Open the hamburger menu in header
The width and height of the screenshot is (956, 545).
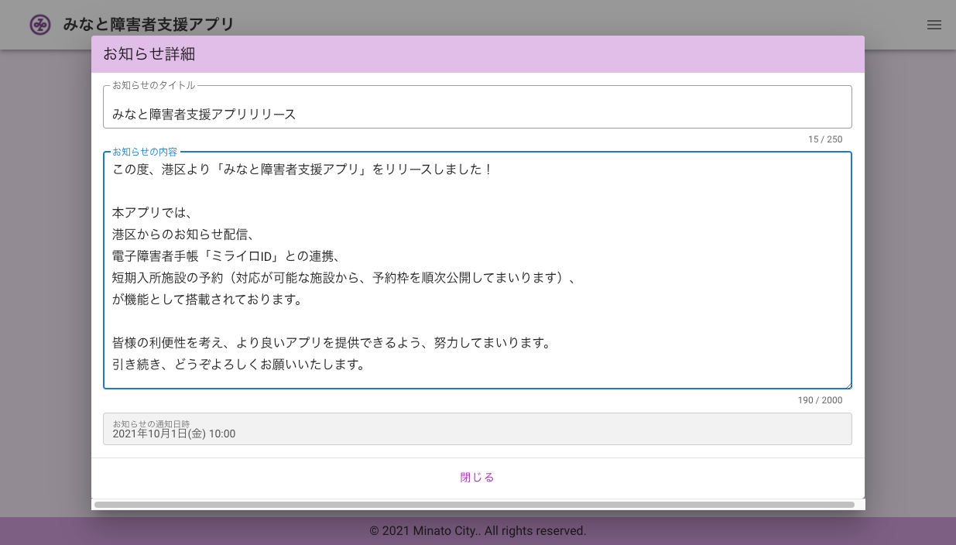[934, 25]
